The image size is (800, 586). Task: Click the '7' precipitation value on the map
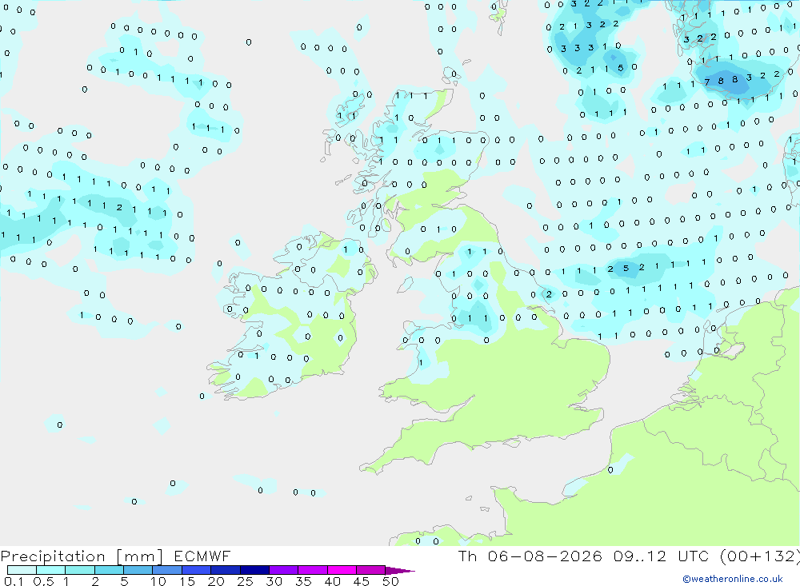coord(707,82)
